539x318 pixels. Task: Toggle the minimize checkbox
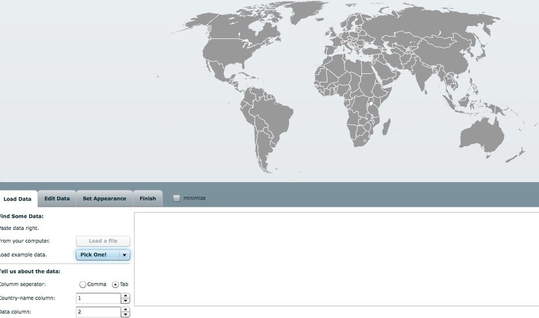click(x=176, y=198)
